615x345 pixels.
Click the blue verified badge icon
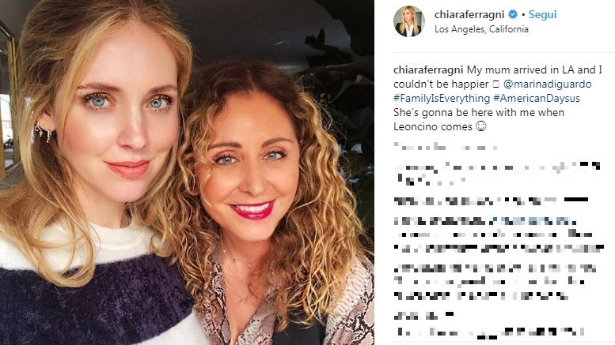[513, 14]
